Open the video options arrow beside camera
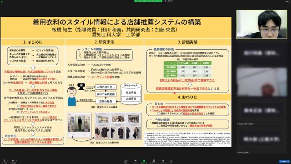 coord(16,160)
